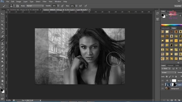Screen dimensions: 182x102
Task: Select the Gradient tool
Action: 2,55
